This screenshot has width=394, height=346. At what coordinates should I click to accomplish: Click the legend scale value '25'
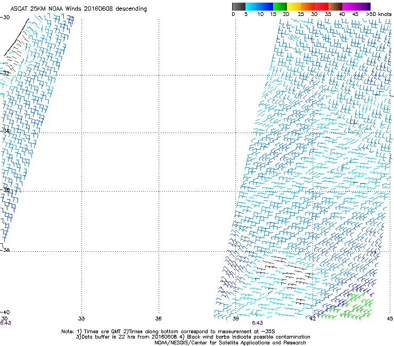[x=301, y=14]
